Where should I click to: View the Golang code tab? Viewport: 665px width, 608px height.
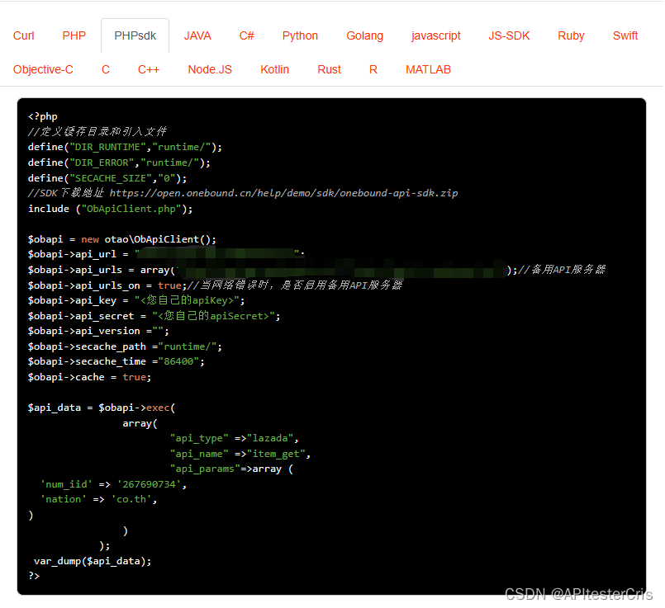[x=365, y=35]
